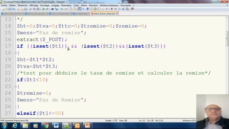Click the Save recorded macro icon
Viewport: 229px width, 129px height.
(127, 9)
